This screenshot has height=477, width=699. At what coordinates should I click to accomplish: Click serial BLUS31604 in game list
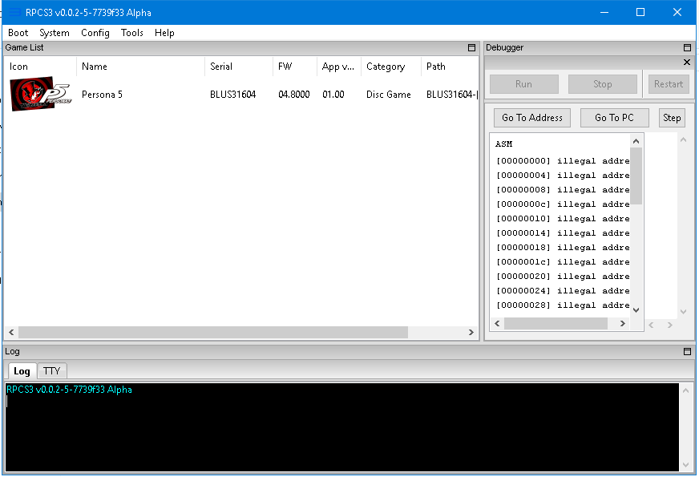[232, 95]
